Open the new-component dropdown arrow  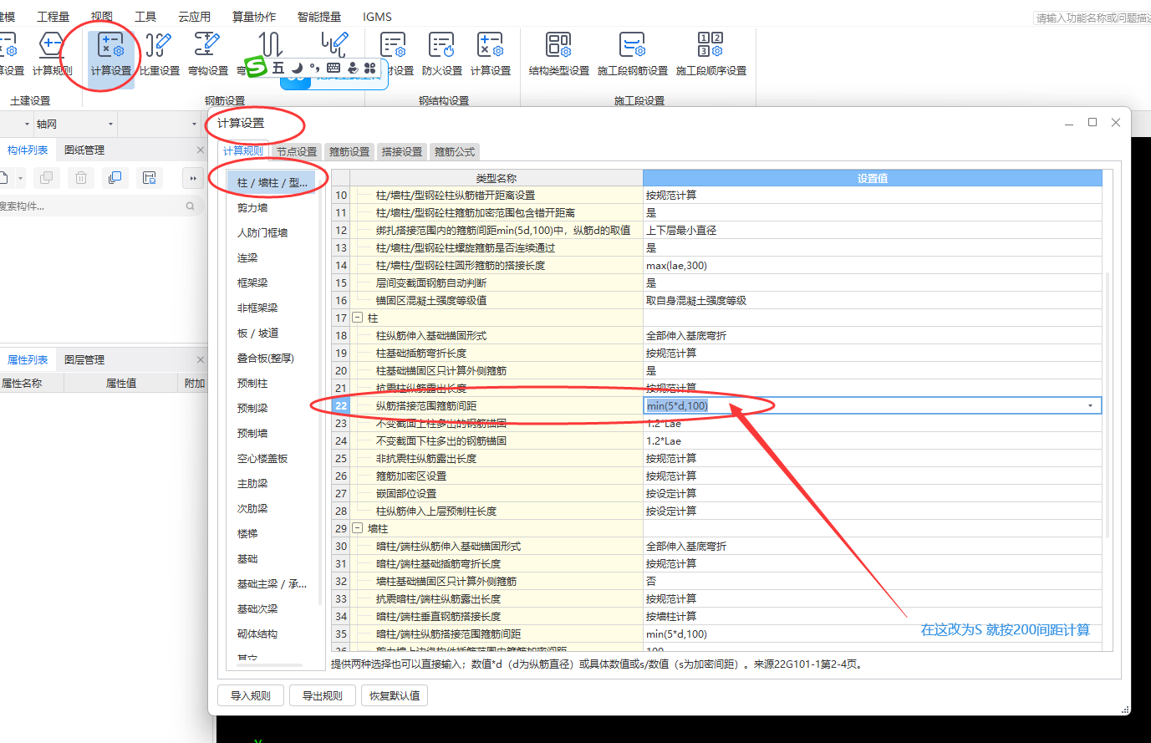click(x=21, y=178)
